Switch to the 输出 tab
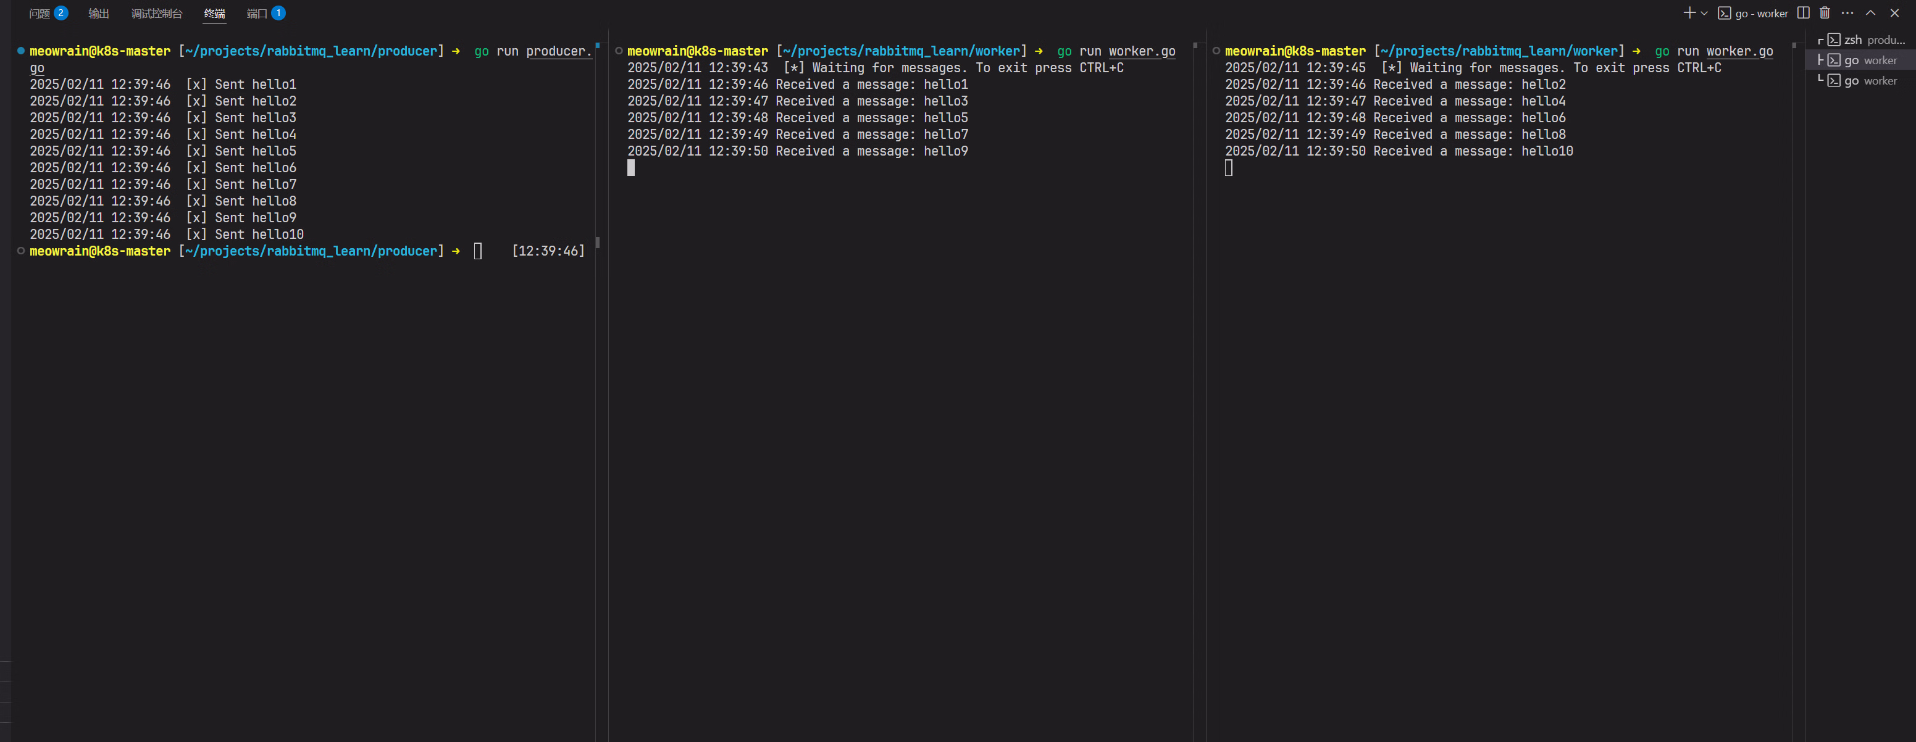This screenshot has height=742, width=1916. pos(98,14)
